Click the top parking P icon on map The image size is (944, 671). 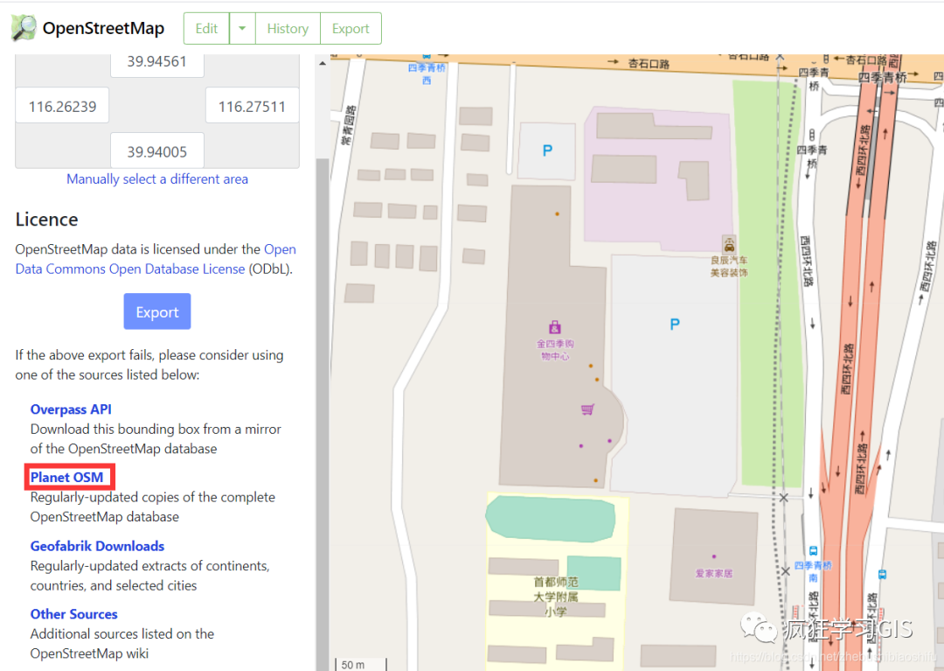tap(547, 150)
